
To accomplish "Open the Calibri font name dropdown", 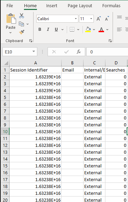I will pyautogui.click(x=76, y=19).
